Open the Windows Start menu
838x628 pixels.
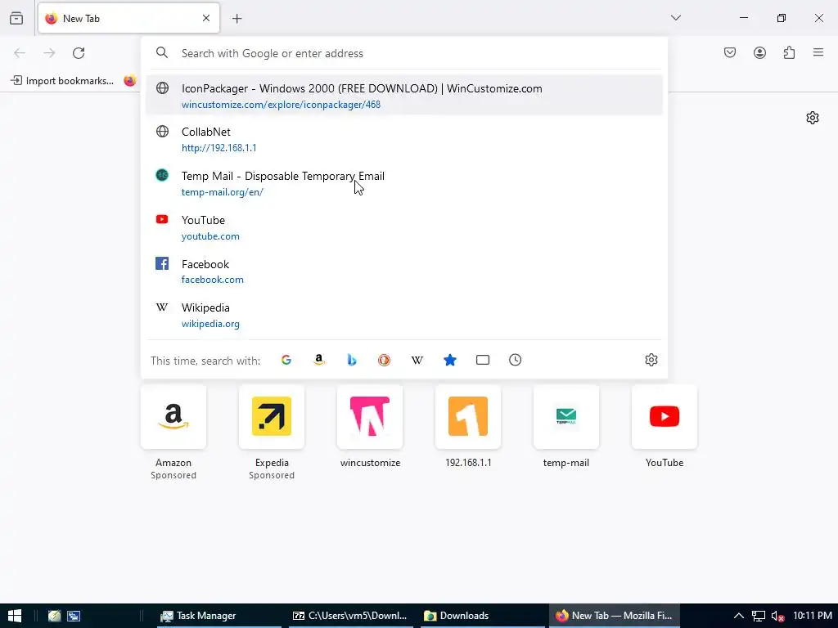tap(15, 616)
